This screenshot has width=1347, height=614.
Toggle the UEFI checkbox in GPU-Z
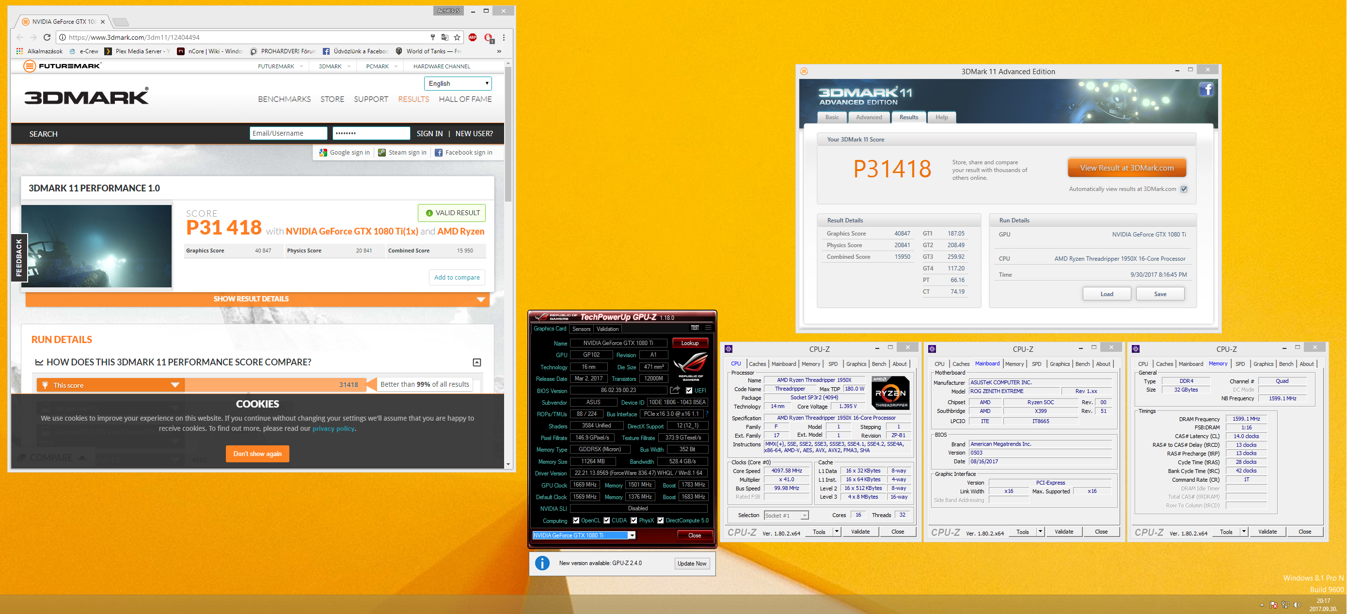(x=689, y=390)
